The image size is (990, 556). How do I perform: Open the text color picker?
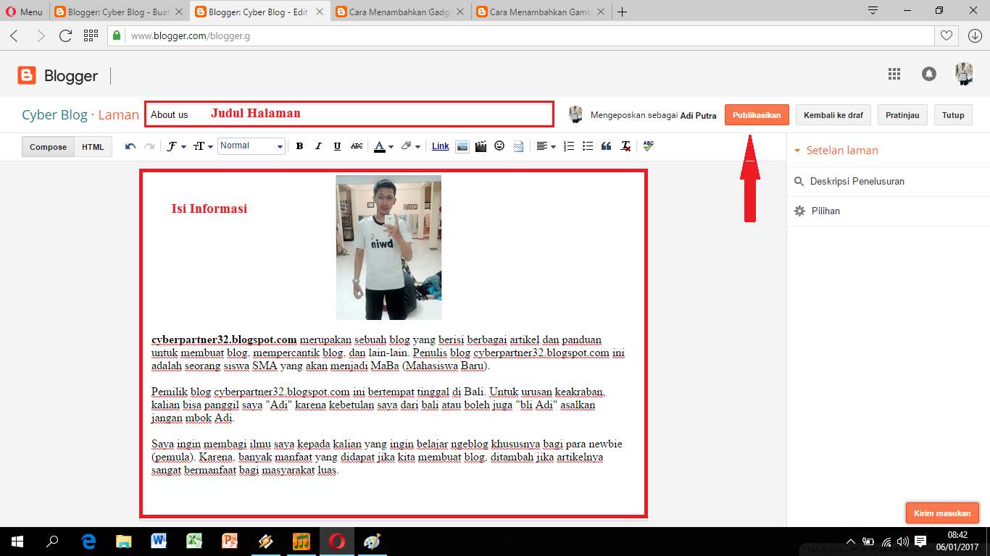coord(380,146)
